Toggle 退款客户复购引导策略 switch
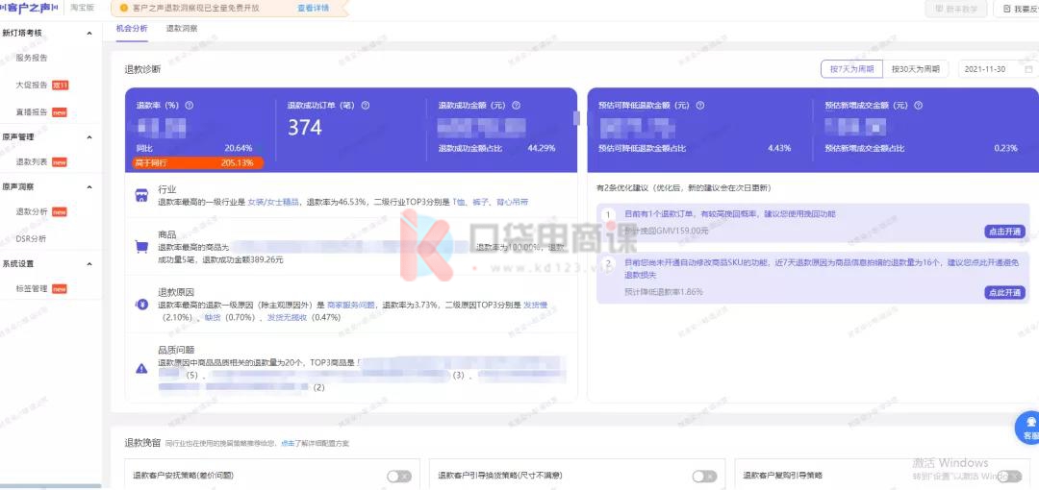This screenshot has height=490, width=1039. tap(1009, 476)
